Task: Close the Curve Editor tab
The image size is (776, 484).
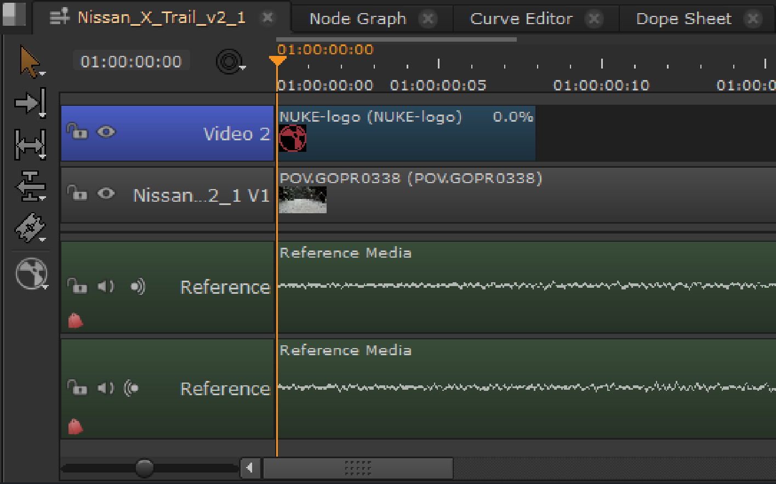Action: 594,19
